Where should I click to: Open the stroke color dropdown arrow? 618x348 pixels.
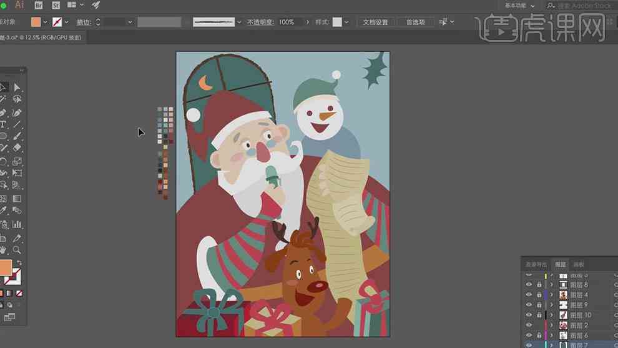click(66, 22)
